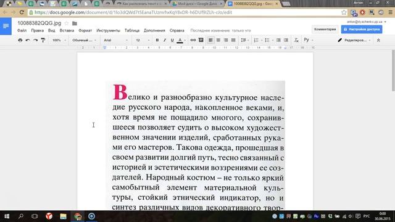
Task: Toggle italic formatting
Action: click(165, 40)
